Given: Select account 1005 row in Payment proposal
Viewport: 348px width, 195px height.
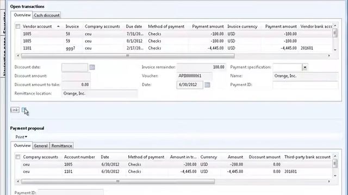Looking at the screenshot, I should [x=174, y=165].
